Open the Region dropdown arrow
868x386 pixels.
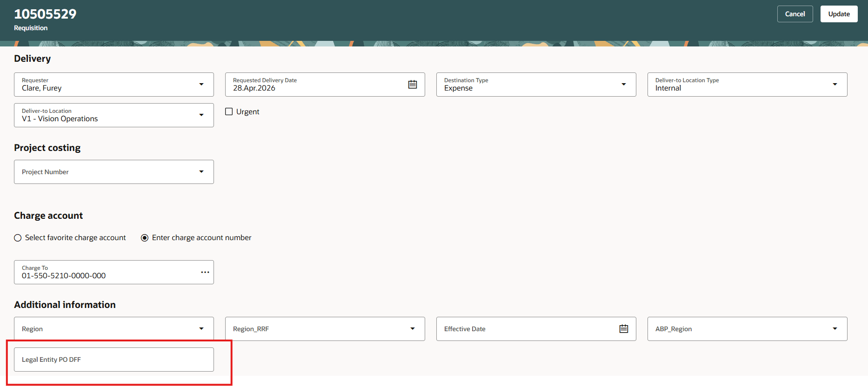click(x=201, y=329)
